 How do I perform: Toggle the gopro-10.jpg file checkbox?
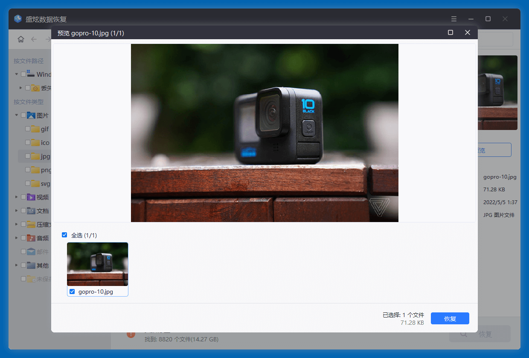pyautogui.click(x=72, y=292)
